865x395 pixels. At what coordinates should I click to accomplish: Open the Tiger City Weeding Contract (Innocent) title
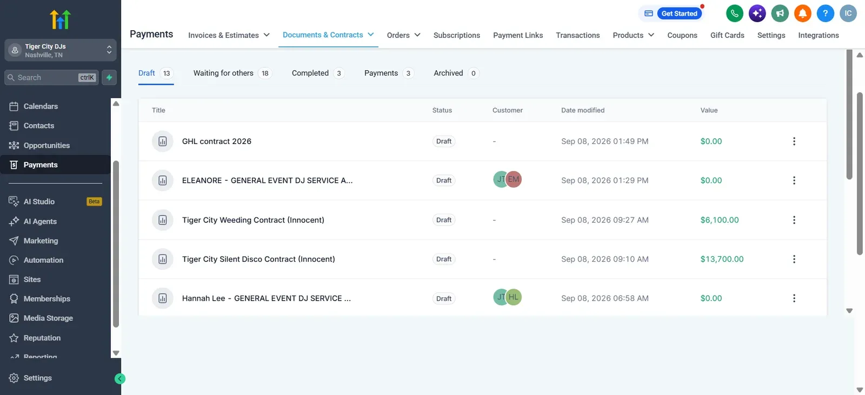[x=253, y=220]
